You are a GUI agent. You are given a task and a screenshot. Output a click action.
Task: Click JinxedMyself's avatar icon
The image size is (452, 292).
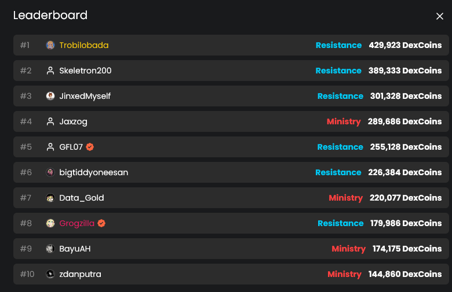pos(50,96)
